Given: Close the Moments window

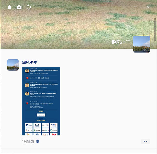Looking at the screenshot, I should [148, 7].
